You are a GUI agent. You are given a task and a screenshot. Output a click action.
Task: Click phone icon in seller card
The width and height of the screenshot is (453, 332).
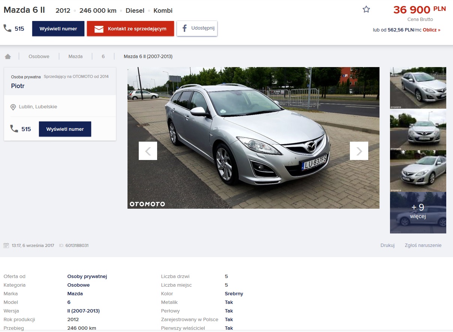pos(14,129)
